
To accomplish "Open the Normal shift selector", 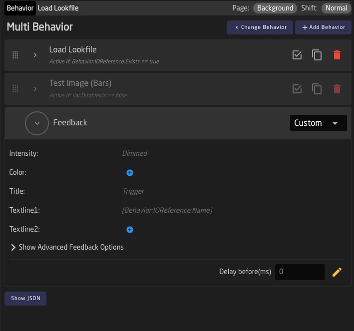I will [336, 8].
